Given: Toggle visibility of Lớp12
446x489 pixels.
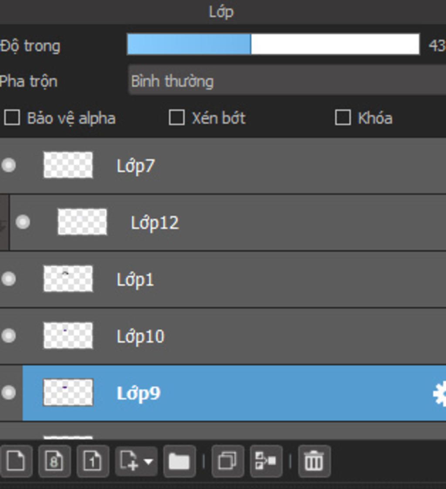Looking at the screenshot, I should (23, 222).
